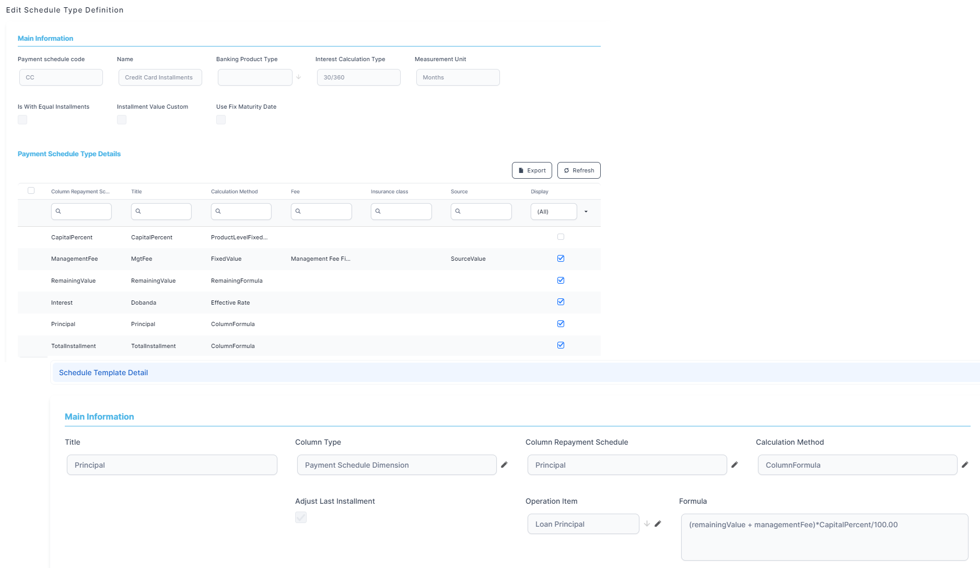Viewport: 980px width, 568px height.
Task: Click down arrow next to Loan Principal
Action: click(647, 524)
